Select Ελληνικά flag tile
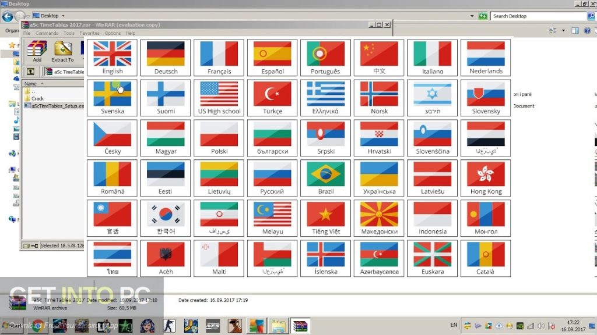597x335 pixels. coord(325,98)
